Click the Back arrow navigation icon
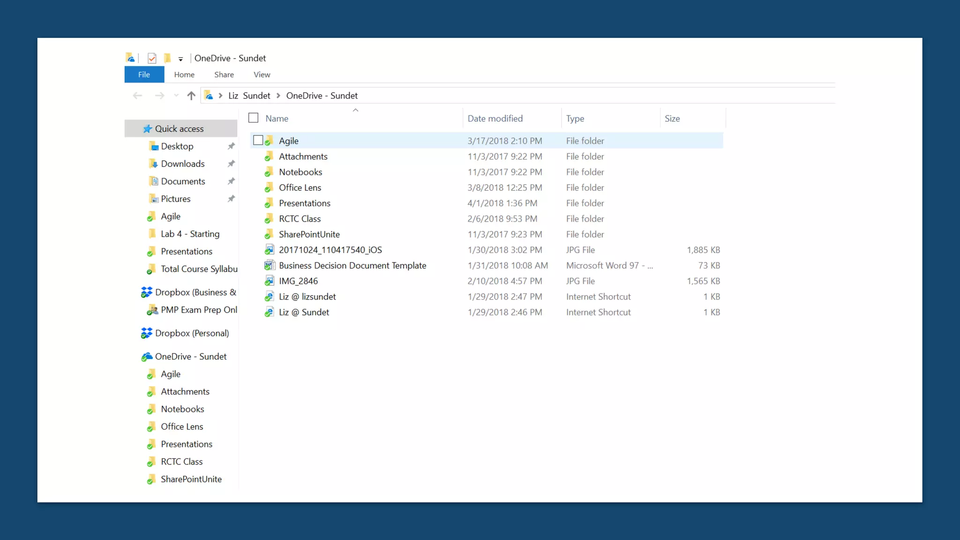The image size is (960, 540). tap(137, 96)
